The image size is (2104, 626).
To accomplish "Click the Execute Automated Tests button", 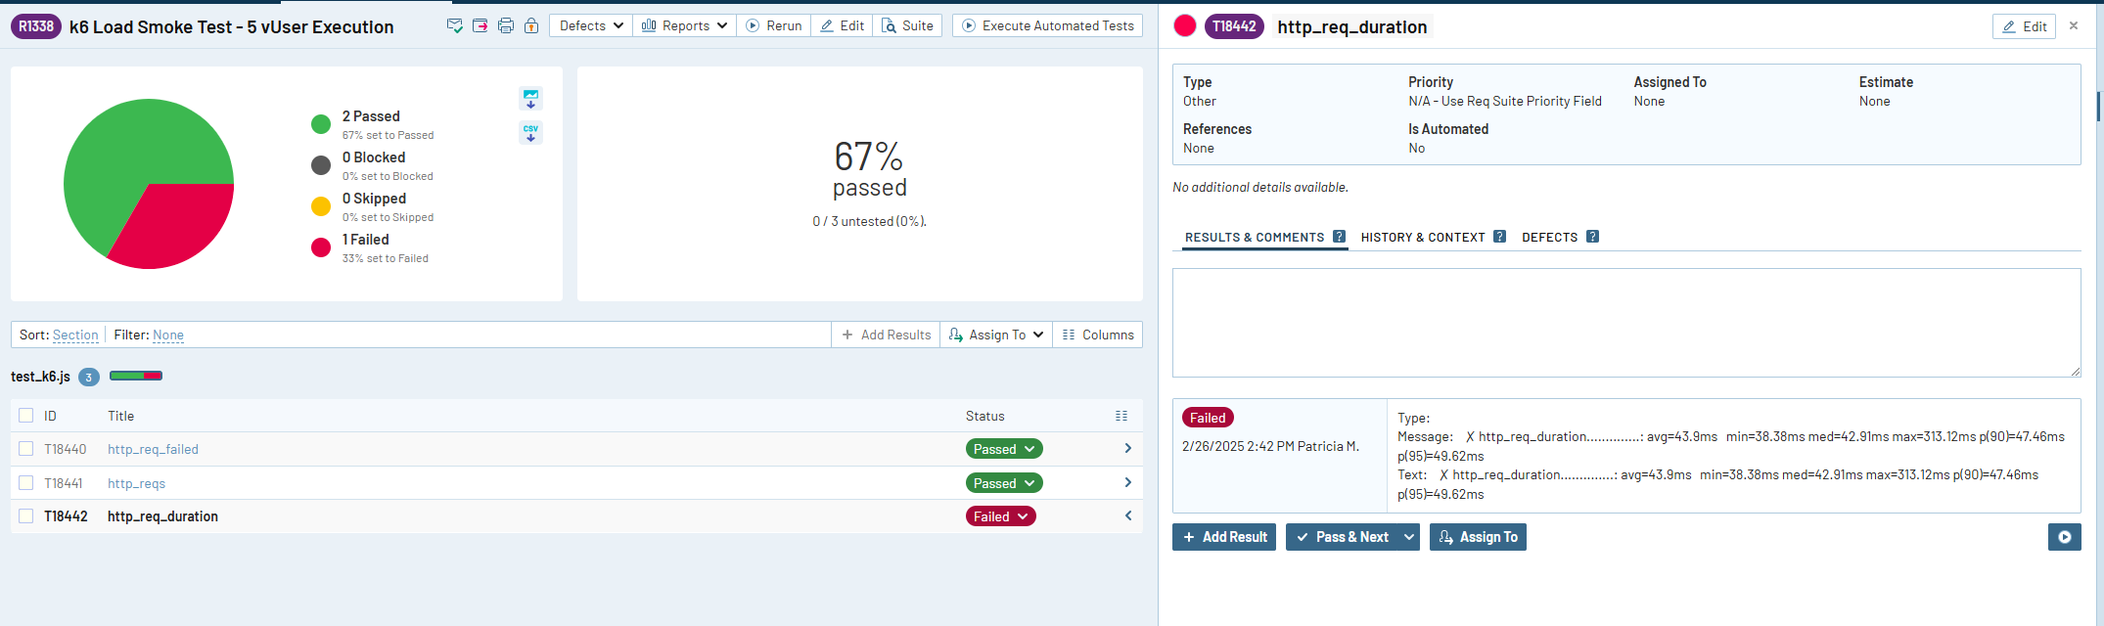I will [1047, 26].
